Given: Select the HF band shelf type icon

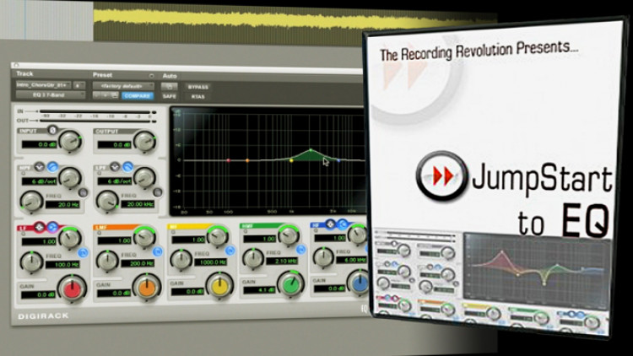Looking at the screenshot, I should coord(343,224).
